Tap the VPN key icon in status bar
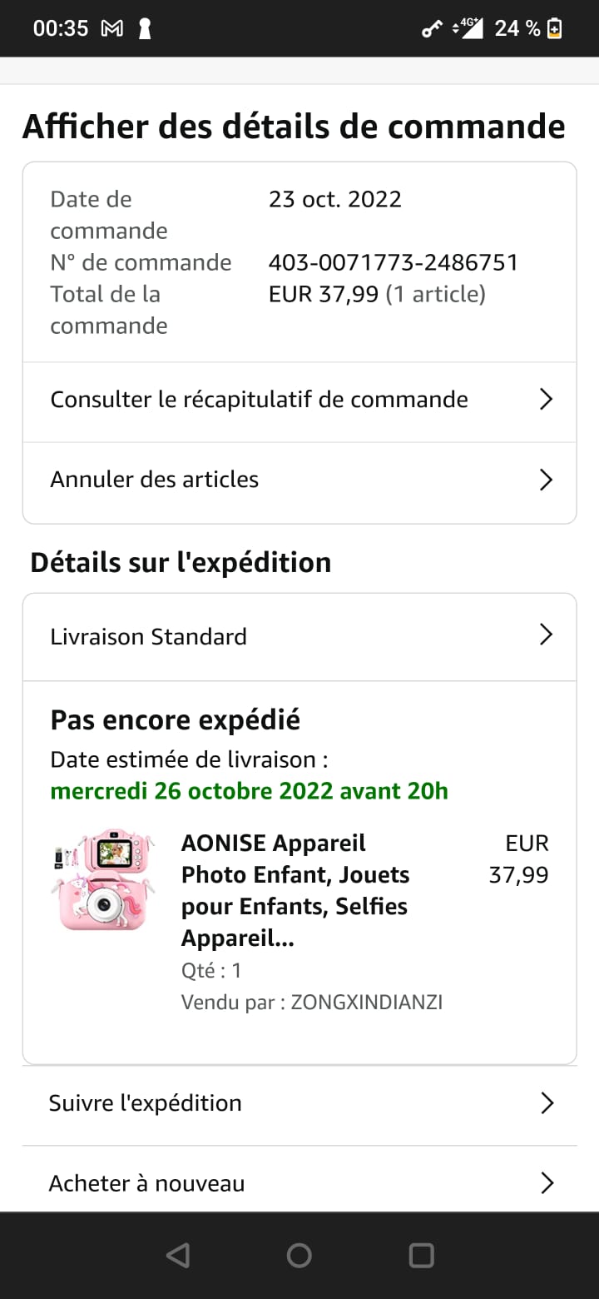 point(432,29)
